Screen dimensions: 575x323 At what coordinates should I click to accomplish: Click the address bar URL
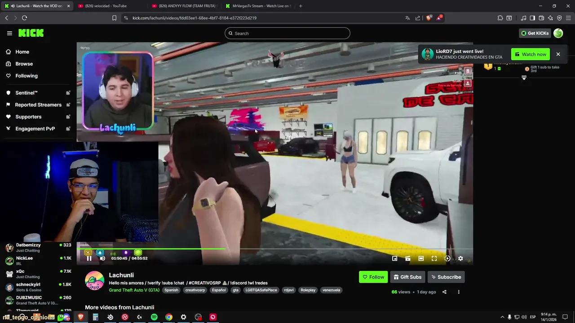[195, 18]
